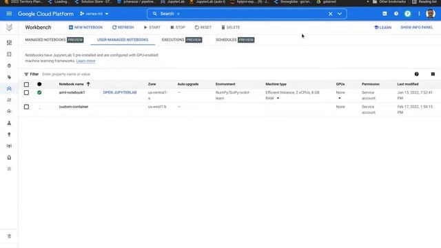Open the three-dot settings menu in header

[419, 14]
